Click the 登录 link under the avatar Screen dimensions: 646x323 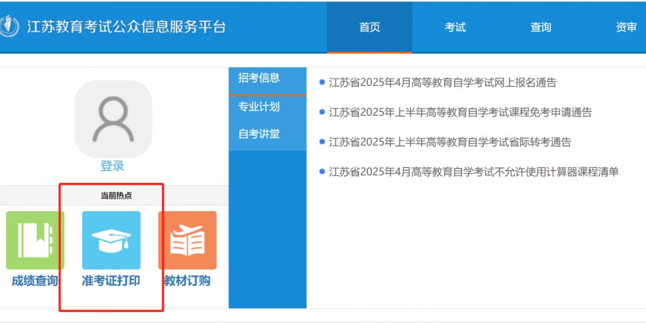coord(112,166)
